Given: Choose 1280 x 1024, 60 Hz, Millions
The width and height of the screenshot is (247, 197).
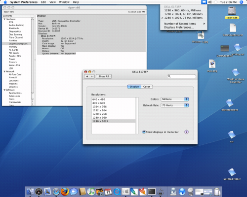Looking at the screenshot, I should pyautogui.click(x=184, y=14).
